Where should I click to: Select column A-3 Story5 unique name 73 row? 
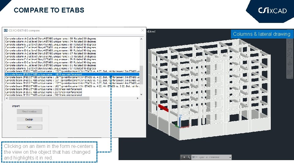72,57
